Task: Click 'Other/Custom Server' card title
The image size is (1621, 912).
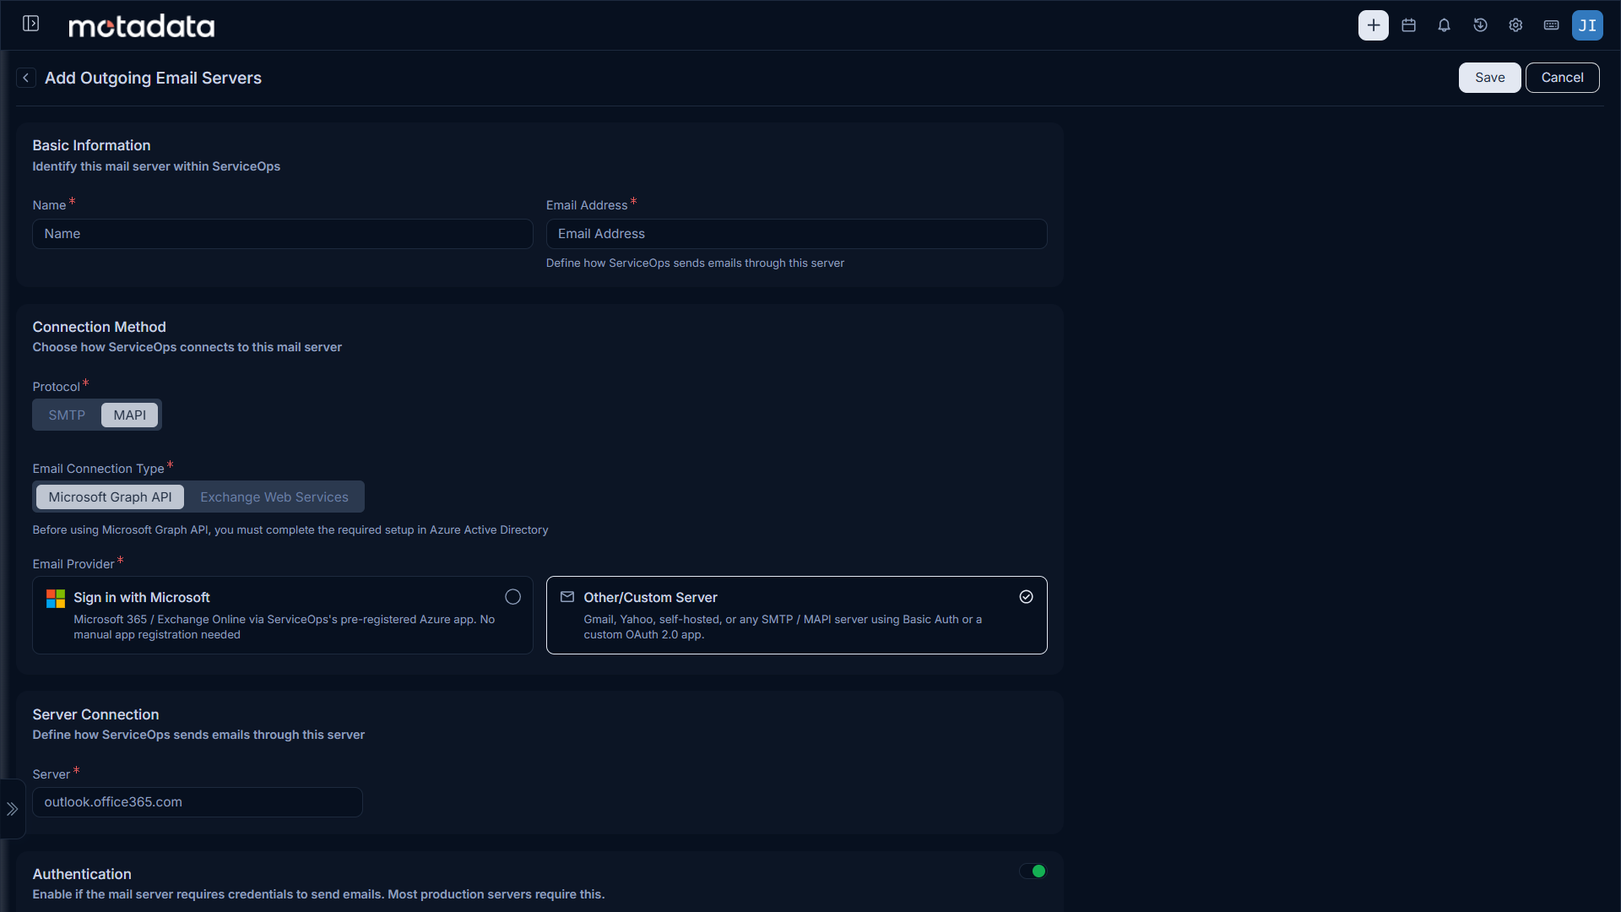Action: point(650,598)
